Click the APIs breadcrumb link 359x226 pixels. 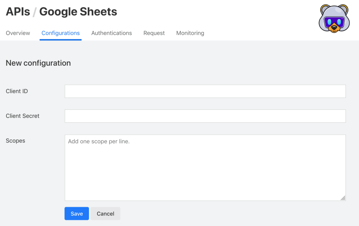coord(18,12)
